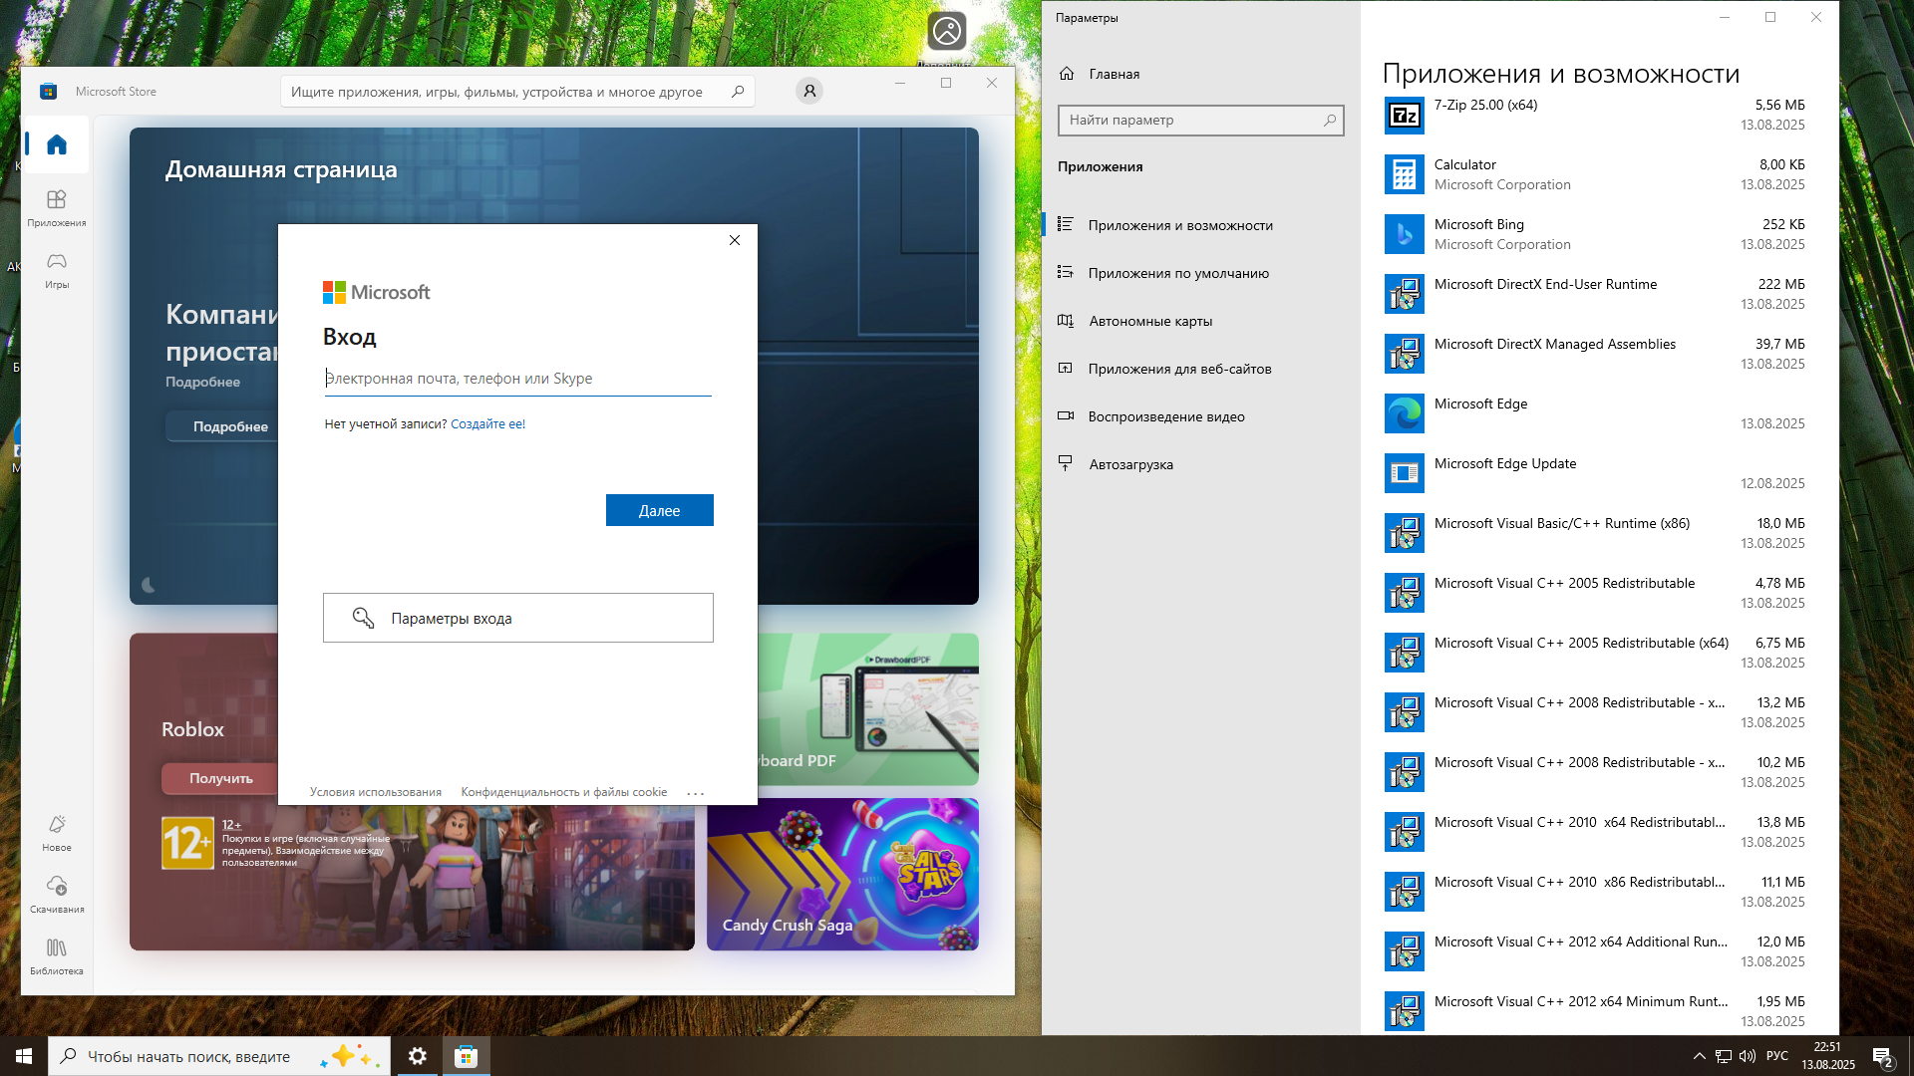
Task: Open Новое section in Store sidebar
Action: click(x=57, y=833)
